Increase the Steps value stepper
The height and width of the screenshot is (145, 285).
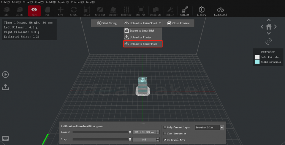click(158, 139)
